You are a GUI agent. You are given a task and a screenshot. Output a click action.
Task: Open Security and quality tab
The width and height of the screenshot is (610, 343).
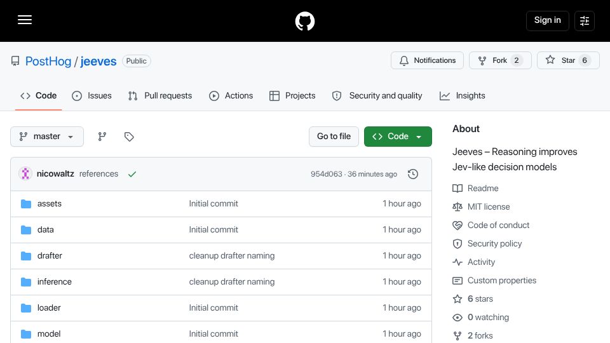[x=377, y=96]
